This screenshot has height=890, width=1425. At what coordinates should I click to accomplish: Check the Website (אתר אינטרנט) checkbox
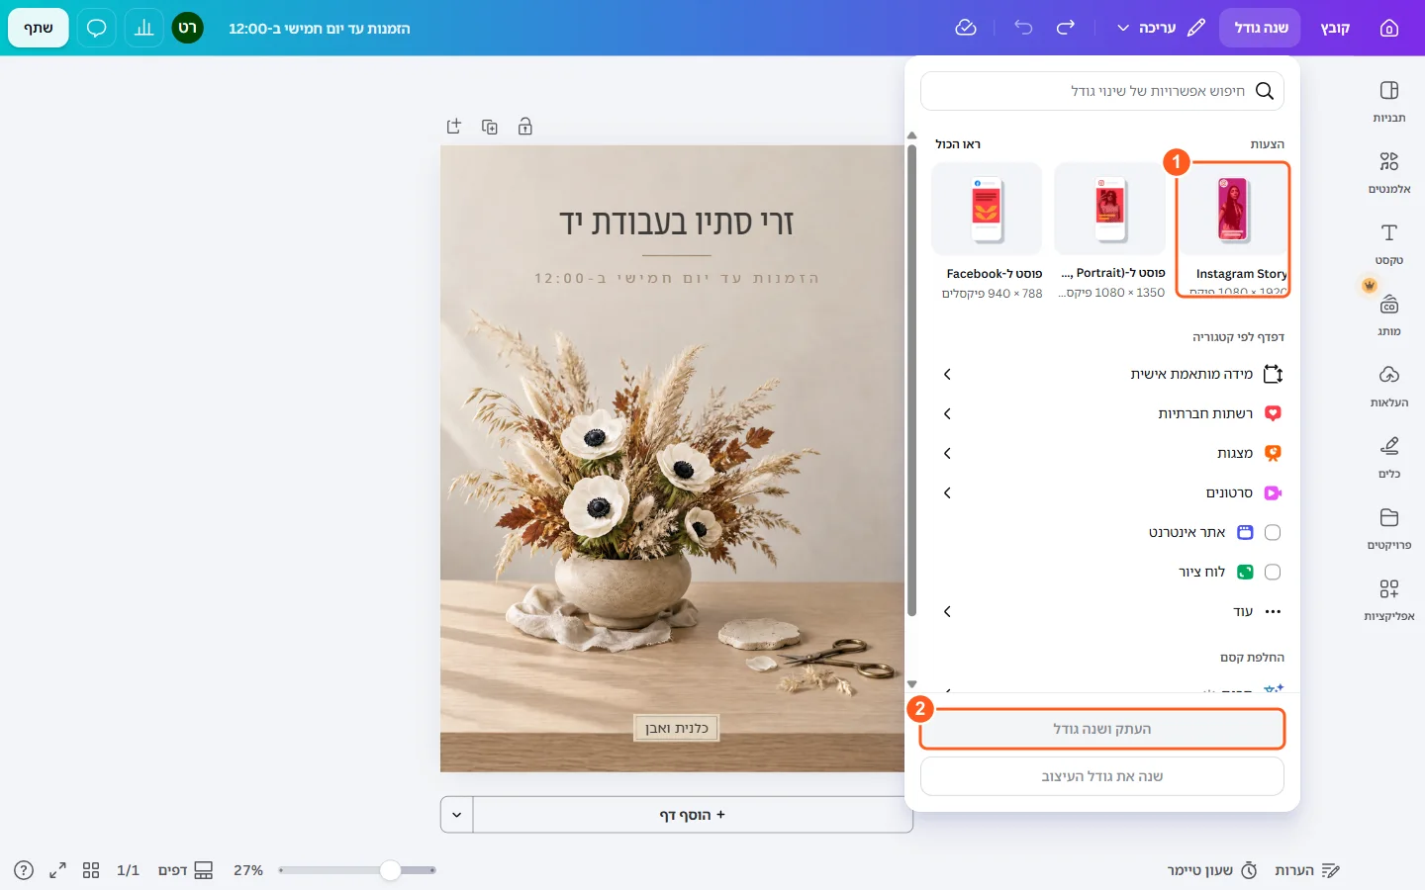click(1273, 532)
